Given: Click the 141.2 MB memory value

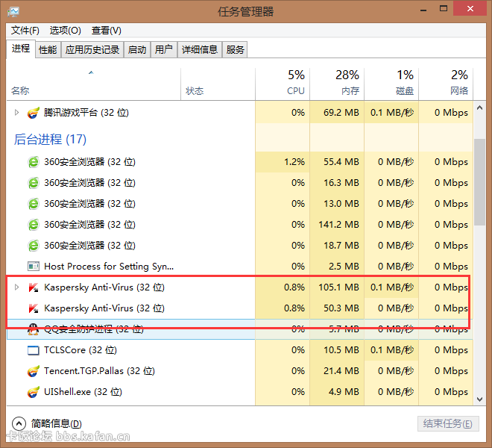Looking at the screenshot, I should pyautogui.click(x=338, y=225).
